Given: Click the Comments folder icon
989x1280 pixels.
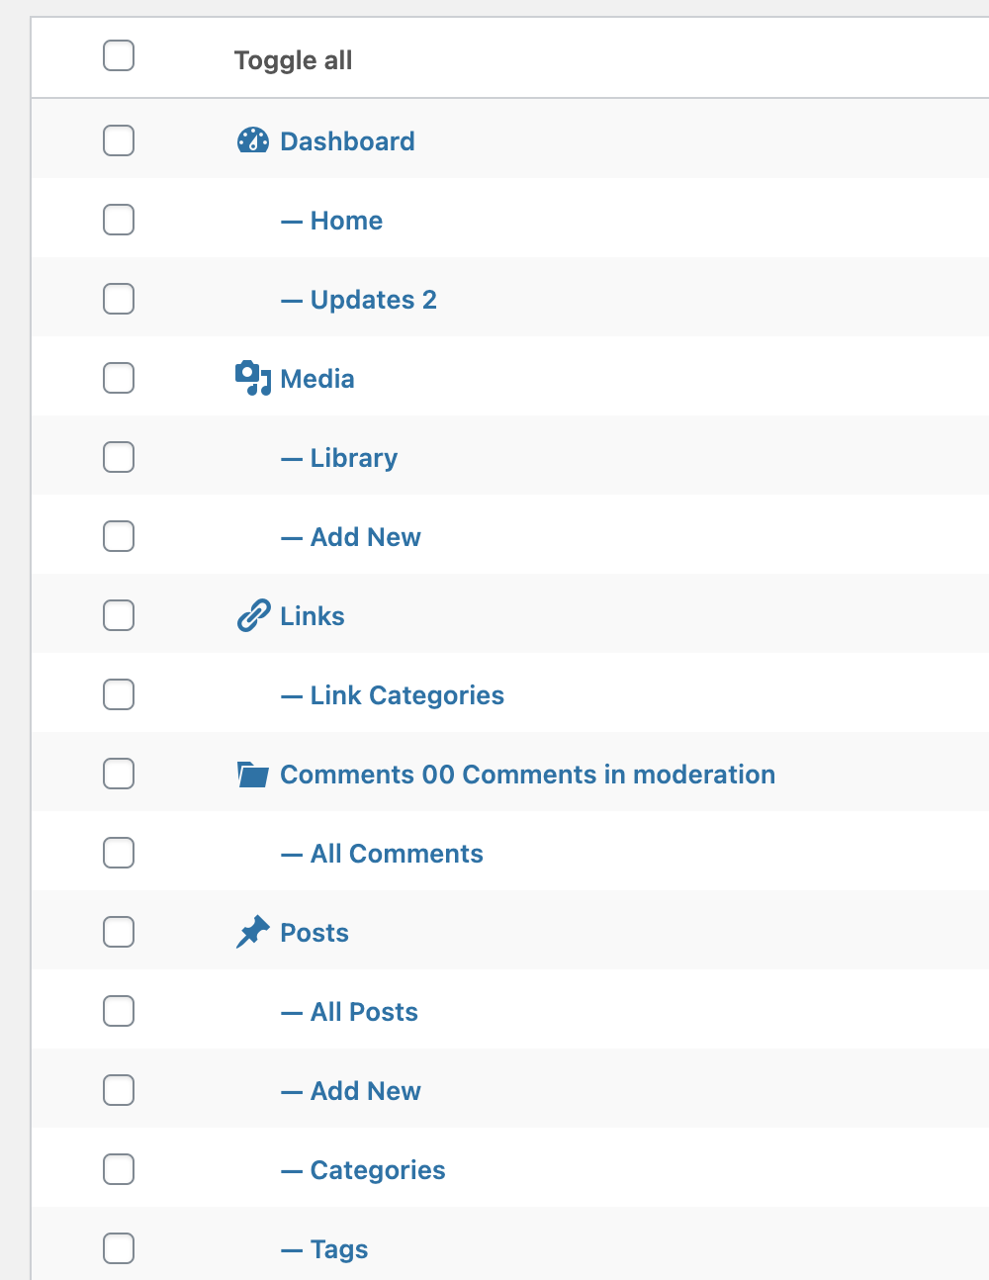Looking at the screenshot, I should [253, 773].
